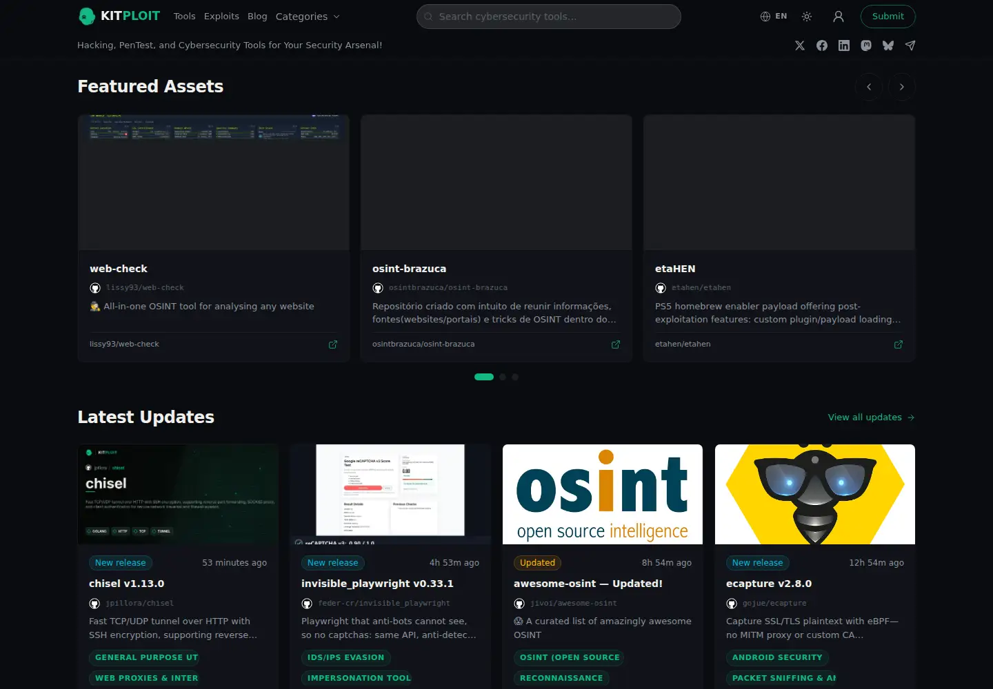Open the X (Twitter) social link
This screenshot has width=993, height=689.
[800, 45]
